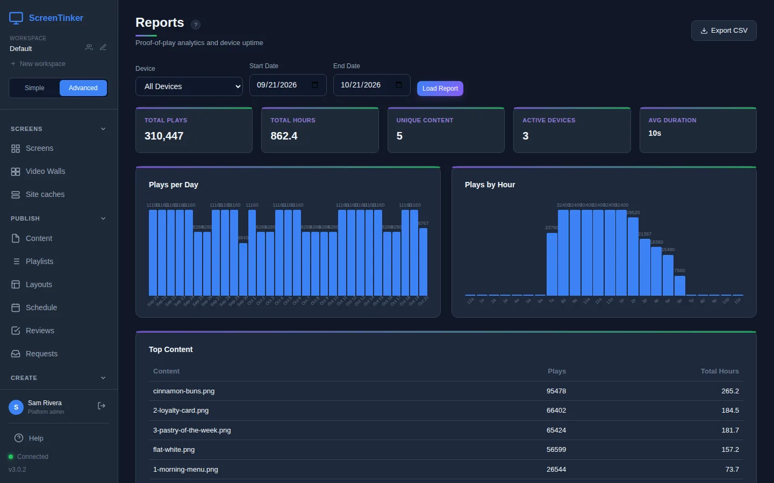Click the v3.0.2 version label
The height and width of the screenshot is (483, 774).
click(17, 470)
